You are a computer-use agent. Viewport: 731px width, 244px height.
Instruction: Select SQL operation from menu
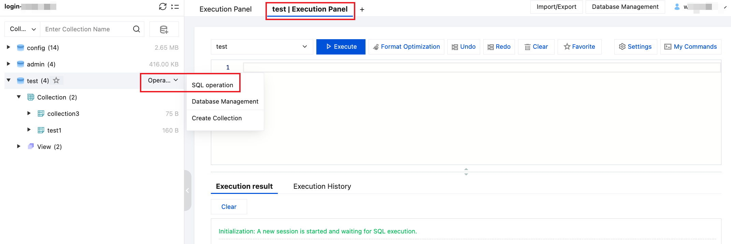(212, 85)
